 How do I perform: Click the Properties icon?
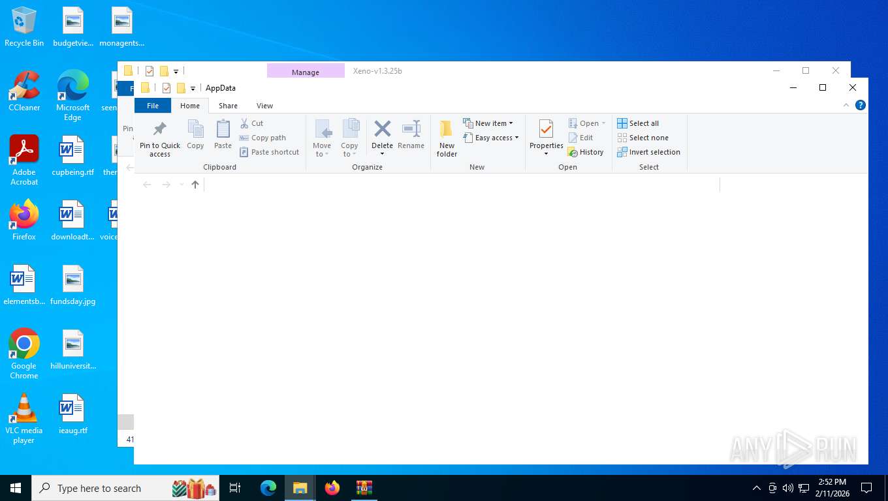pyautogui.click(x=546, y=129)
